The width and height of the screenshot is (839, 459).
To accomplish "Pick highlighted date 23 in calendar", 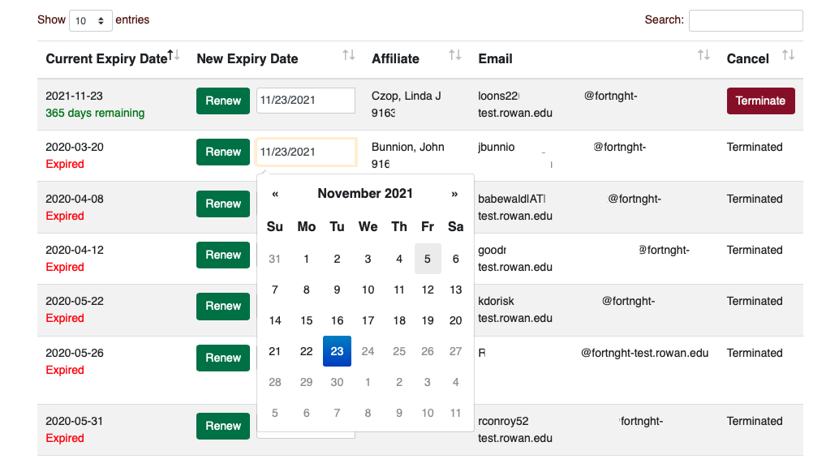I will pos(337,351).
